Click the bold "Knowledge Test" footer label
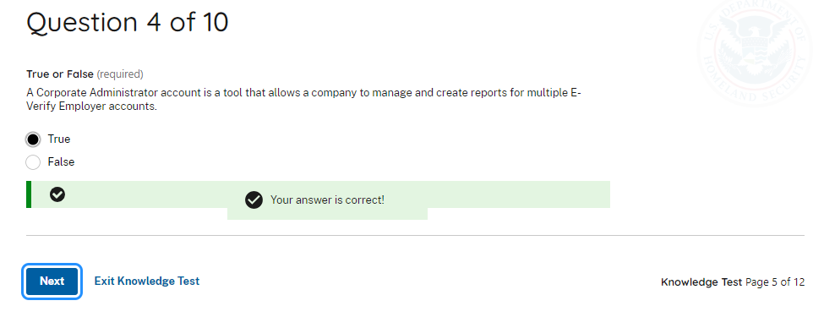The height and width of the screenshot is (328, 824). [x=701, y=282]
